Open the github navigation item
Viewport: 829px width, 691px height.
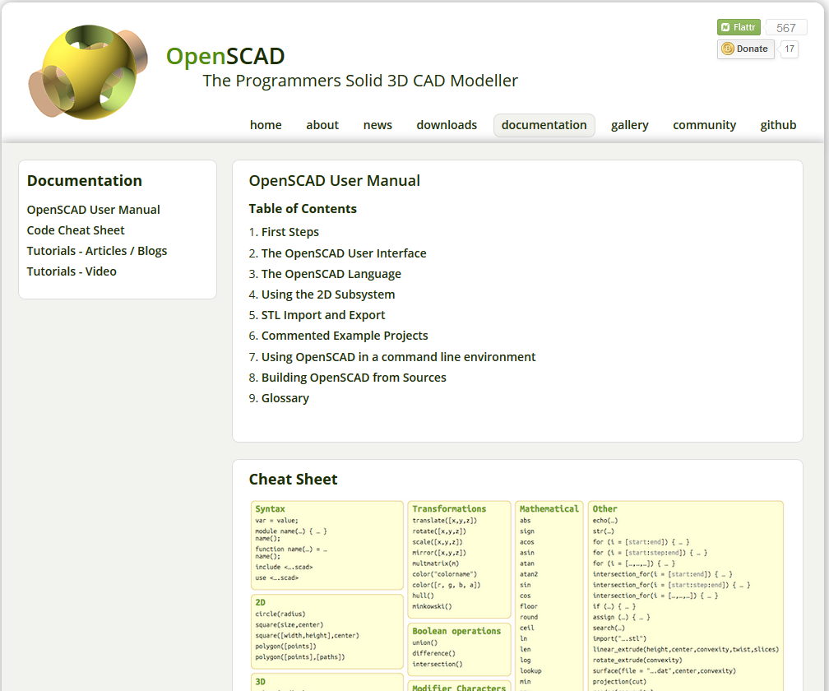[778, 124]
